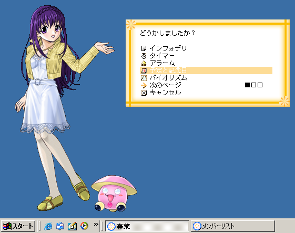The width and height of the screenshot is (295, 233).
Task: Expand the quick launch overflow chevron
Action: pyautogui.click(x=96, y=224)
